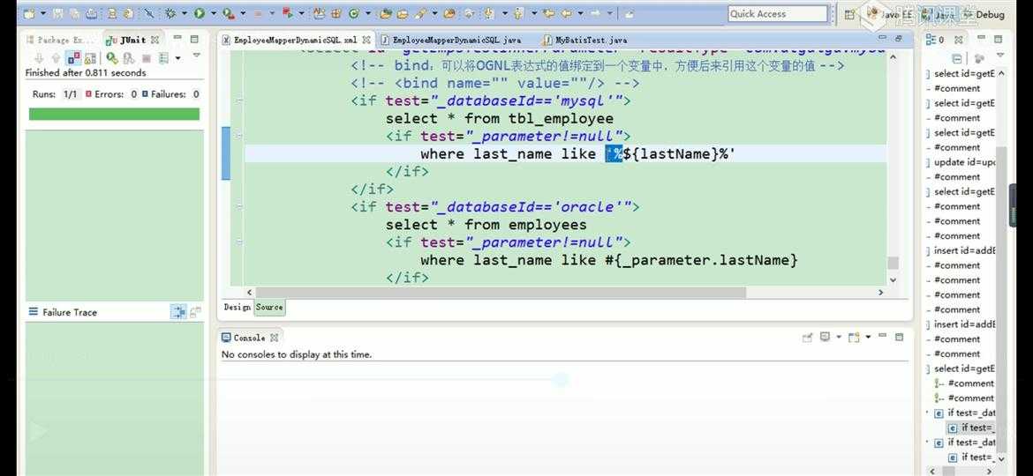
Task: Expand the New wizard dropdown arrow
Action: (43, 13)
